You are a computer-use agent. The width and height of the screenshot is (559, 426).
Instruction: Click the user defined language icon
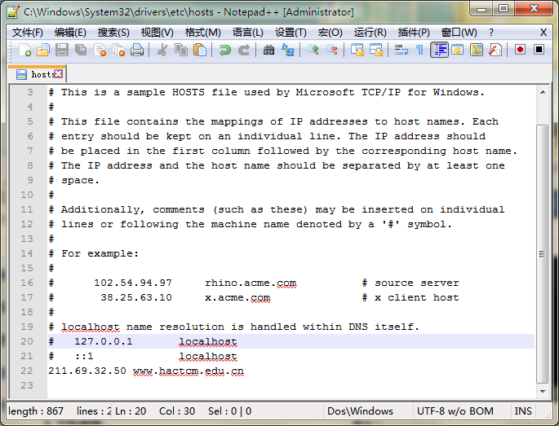coord(457,51)
